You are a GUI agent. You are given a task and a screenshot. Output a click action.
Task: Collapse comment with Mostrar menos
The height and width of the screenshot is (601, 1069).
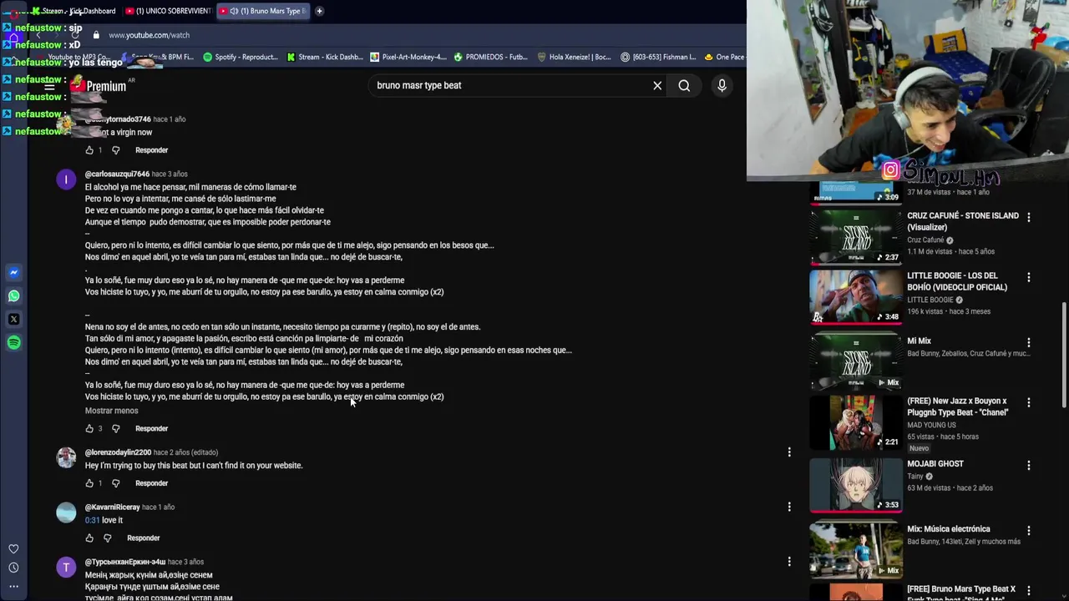click(x=111, y=411)
